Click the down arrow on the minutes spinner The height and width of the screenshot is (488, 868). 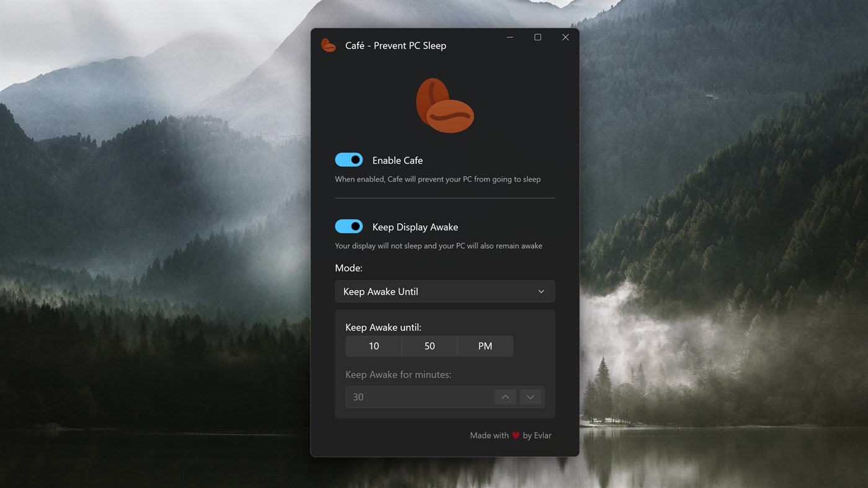pos(530,396)
